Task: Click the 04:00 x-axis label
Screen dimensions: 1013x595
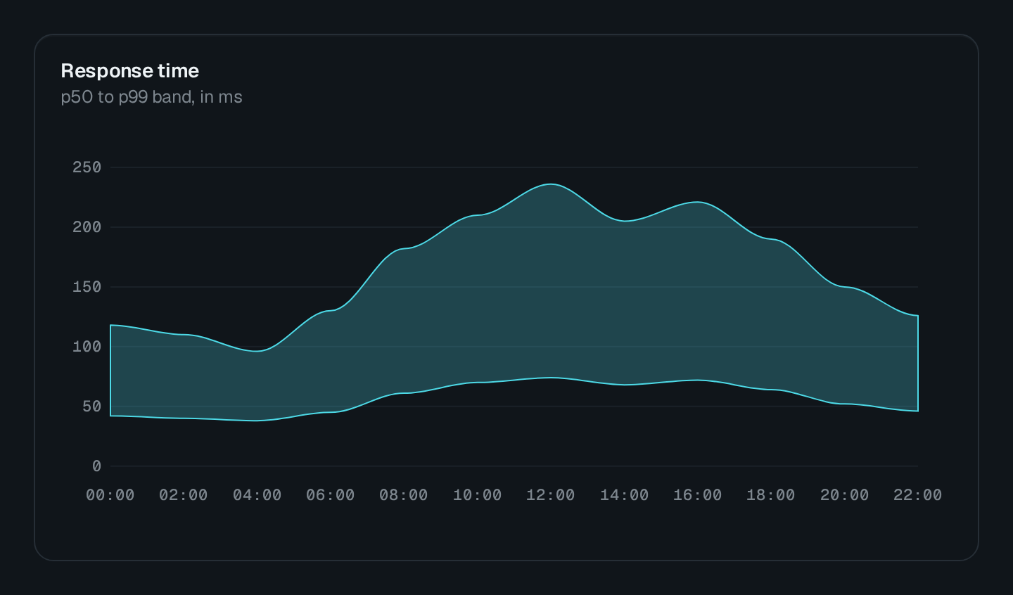Action: pos(257,495)
